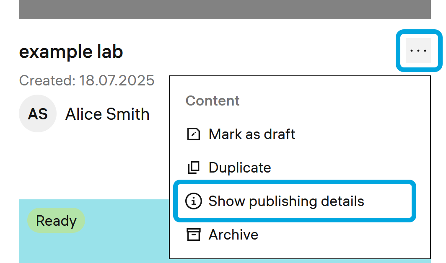The height and width of the screenshot is (263, 446).
Task: Click the "Created:" label text
Action: tap(47, 80)
